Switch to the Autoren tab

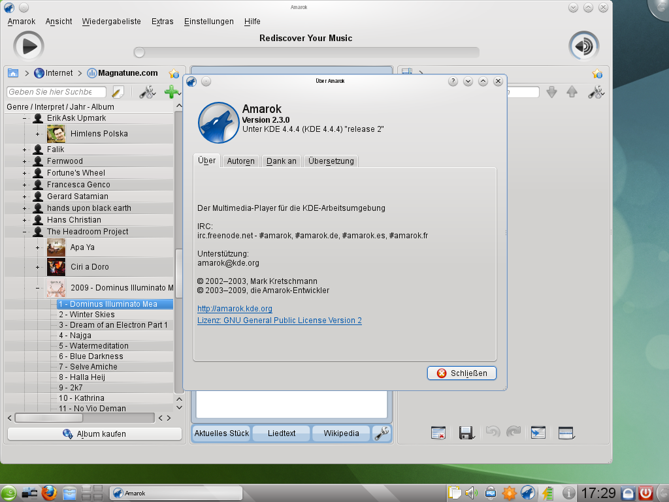[x=241, y=161]
